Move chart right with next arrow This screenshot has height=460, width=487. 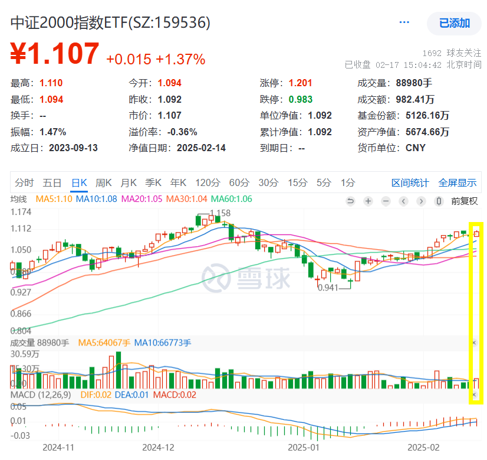pos(421,201)
